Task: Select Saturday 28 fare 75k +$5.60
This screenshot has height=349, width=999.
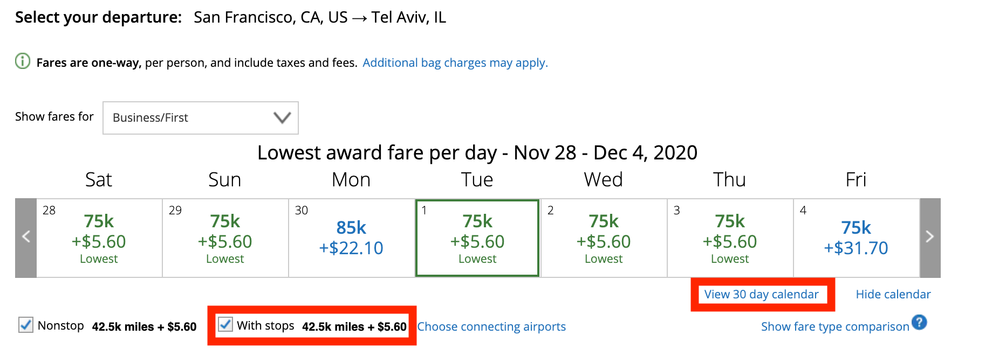Action: [x=99, y=238]
